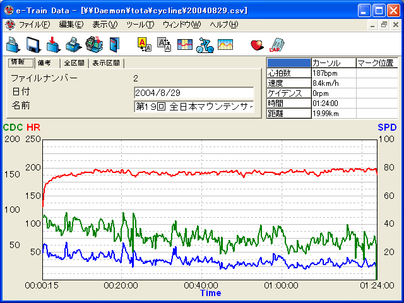The image size is (404, 303).
Task: Click the line graph display icon
Action: tap(225, 44)
